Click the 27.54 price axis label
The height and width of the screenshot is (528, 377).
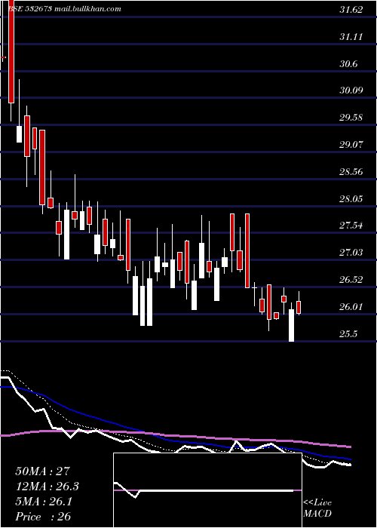pyautogui.click(x=351, y=226)
